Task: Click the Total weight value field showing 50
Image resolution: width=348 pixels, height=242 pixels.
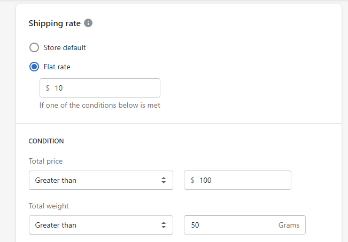Action: (230, 225)
